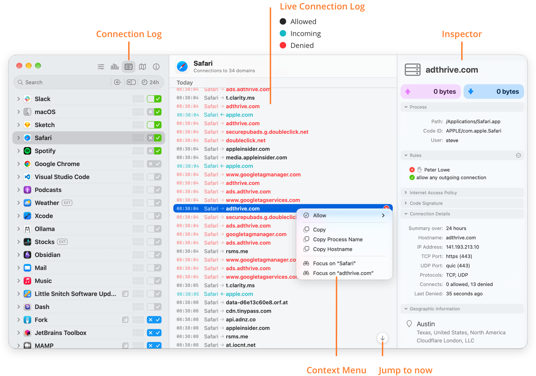Click the Fork rule group icon

(x=125, y=320)
